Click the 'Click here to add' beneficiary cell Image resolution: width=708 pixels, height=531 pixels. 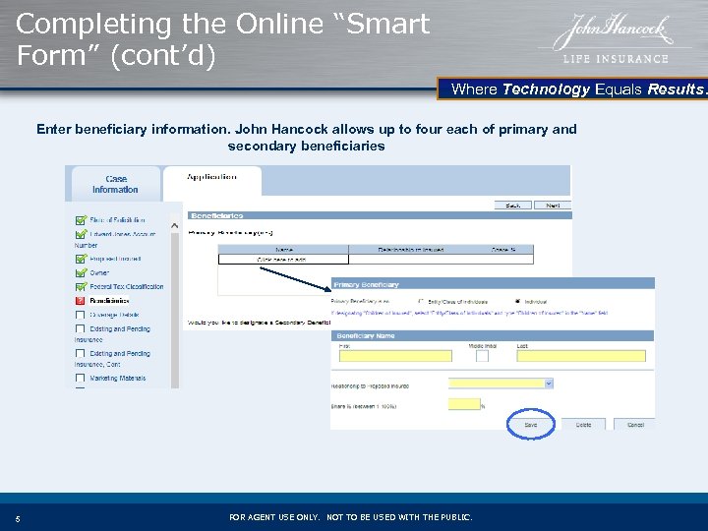pyautogui.click(x=283, y=260)
